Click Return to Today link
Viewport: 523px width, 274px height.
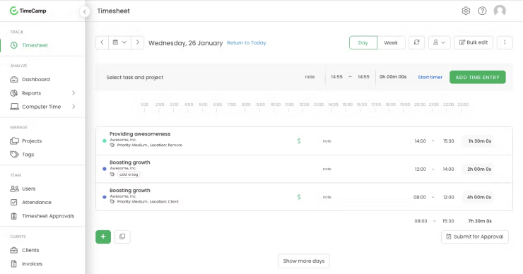coord(247,42)
